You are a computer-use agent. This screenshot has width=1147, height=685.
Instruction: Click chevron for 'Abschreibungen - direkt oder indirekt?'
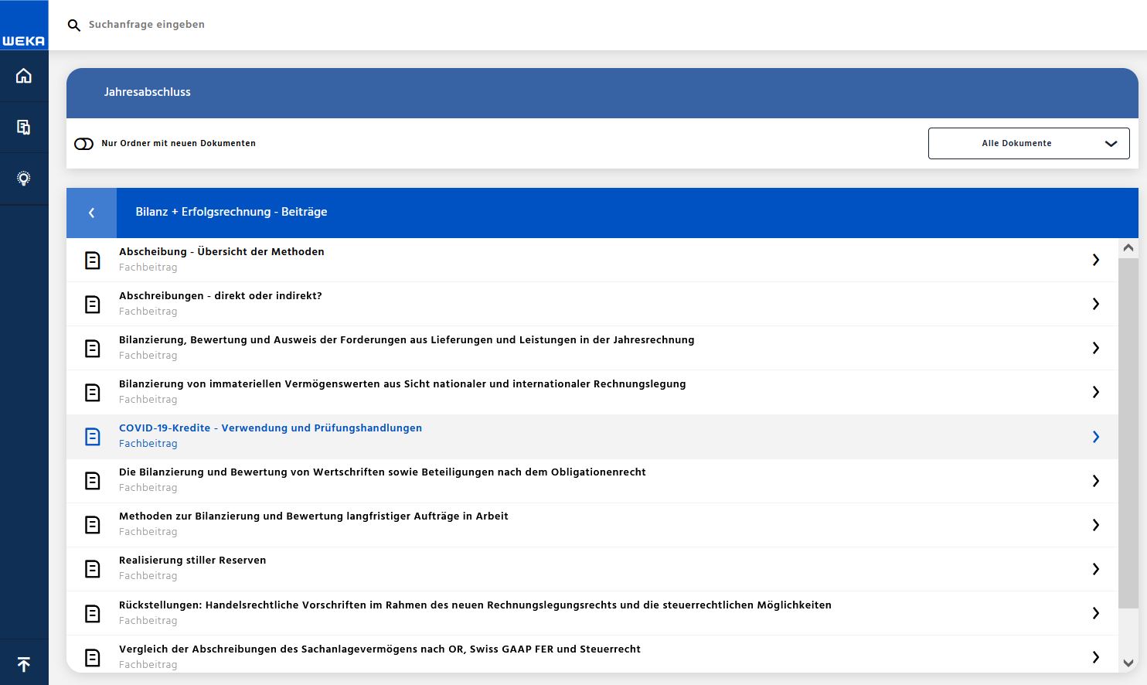coord(1095,304)
